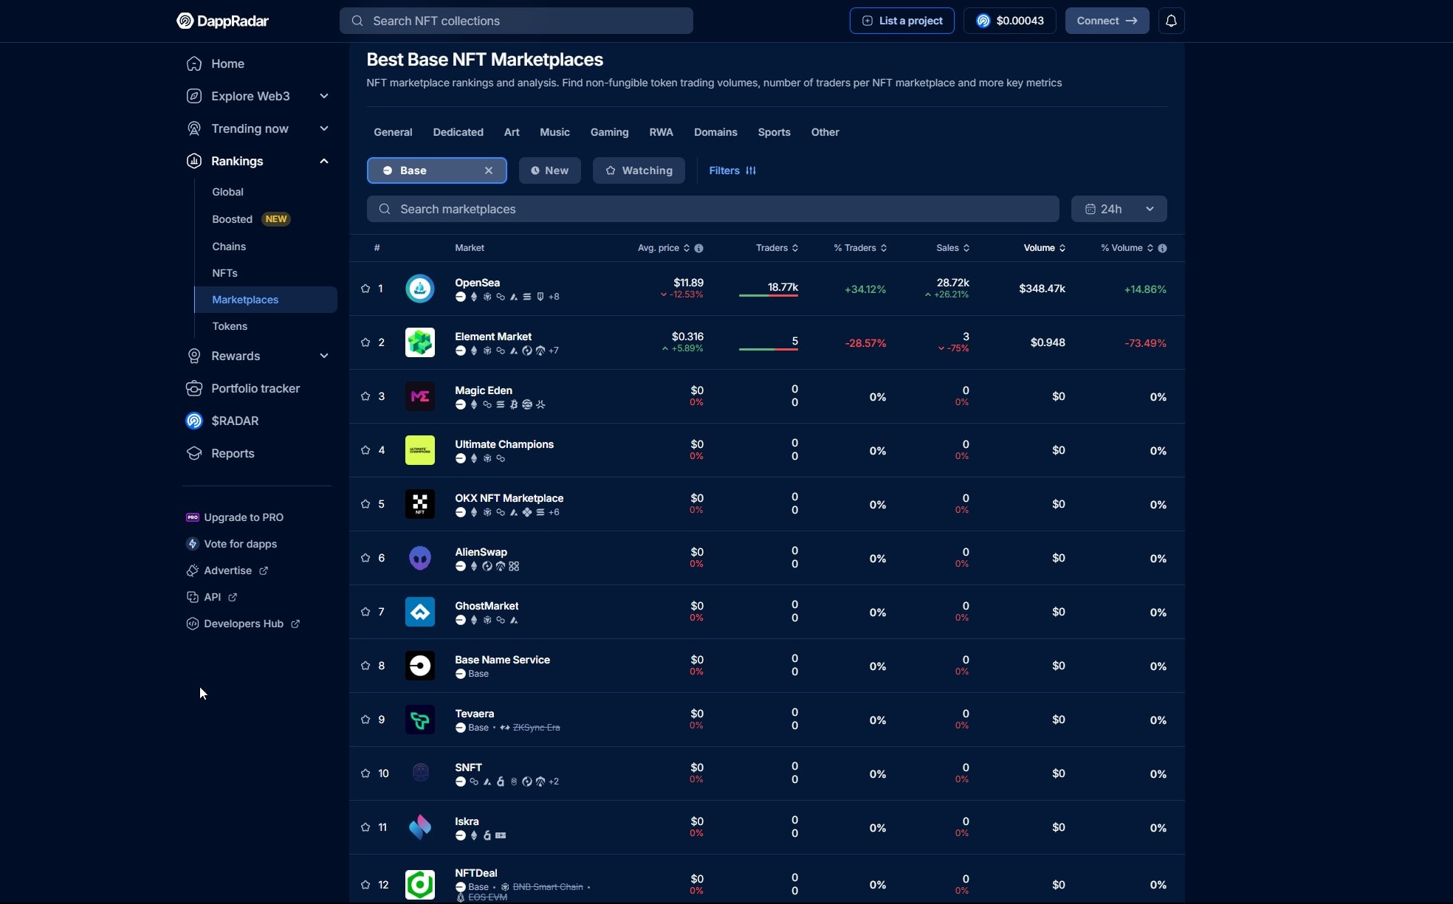Open the Upgrade to PRO link
The width and height of the screenshot is (1453, 904).
point(243,517)
